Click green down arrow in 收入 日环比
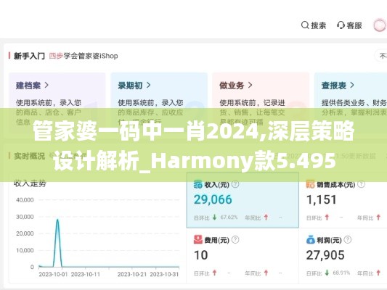 (x=214, y=217)
